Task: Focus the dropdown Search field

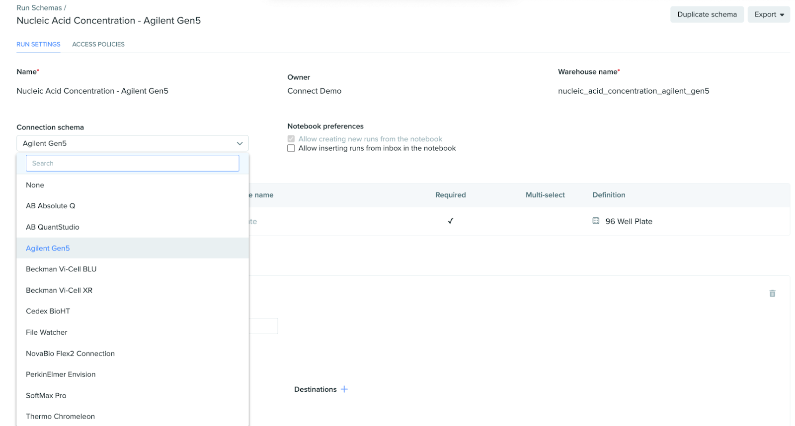Action: (133, 163)
